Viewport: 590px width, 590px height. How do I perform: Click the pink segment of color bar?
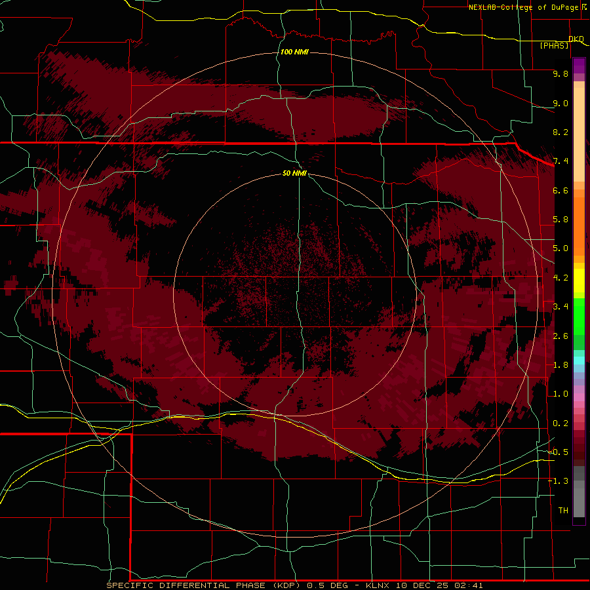pos(579,397)
